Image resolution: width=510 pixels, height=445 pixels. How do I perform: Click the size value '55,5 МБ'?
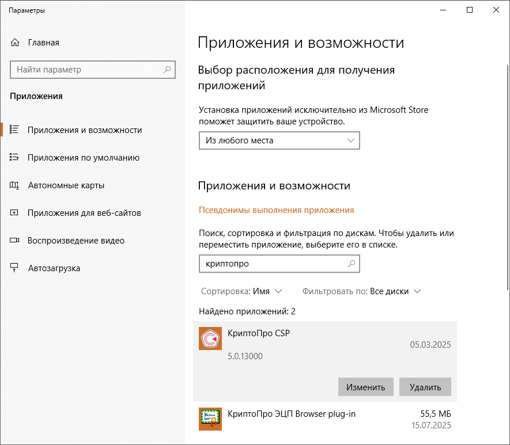coord(436,414)
